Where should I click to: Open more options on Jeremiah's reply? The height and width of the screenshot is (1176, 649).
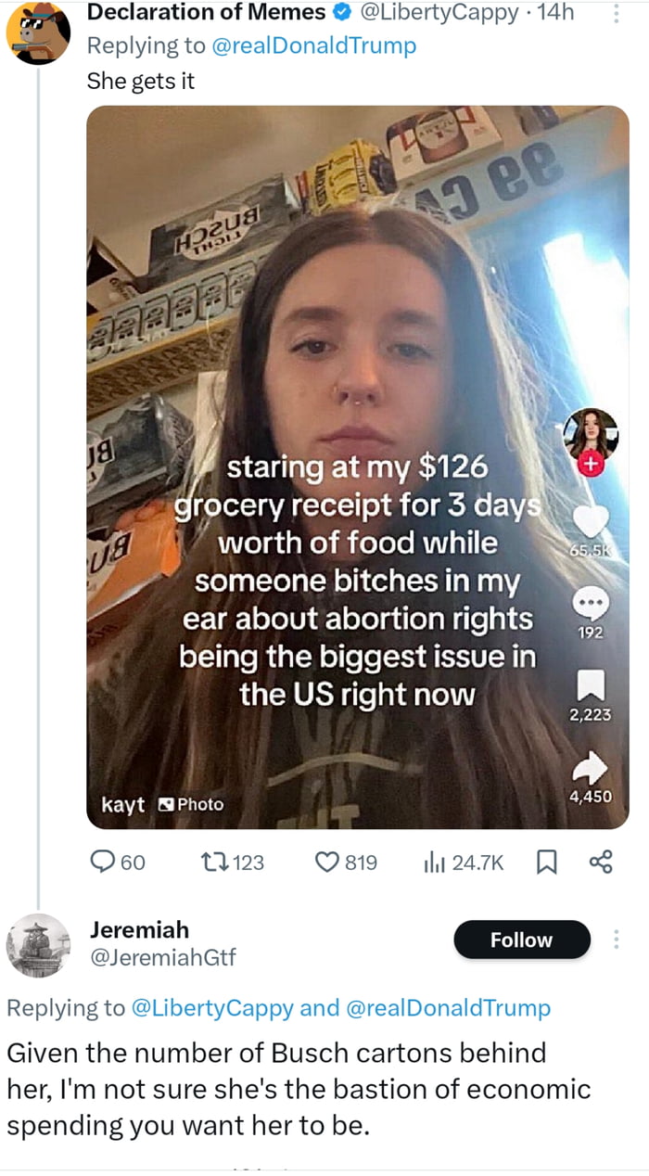(616, 940)
